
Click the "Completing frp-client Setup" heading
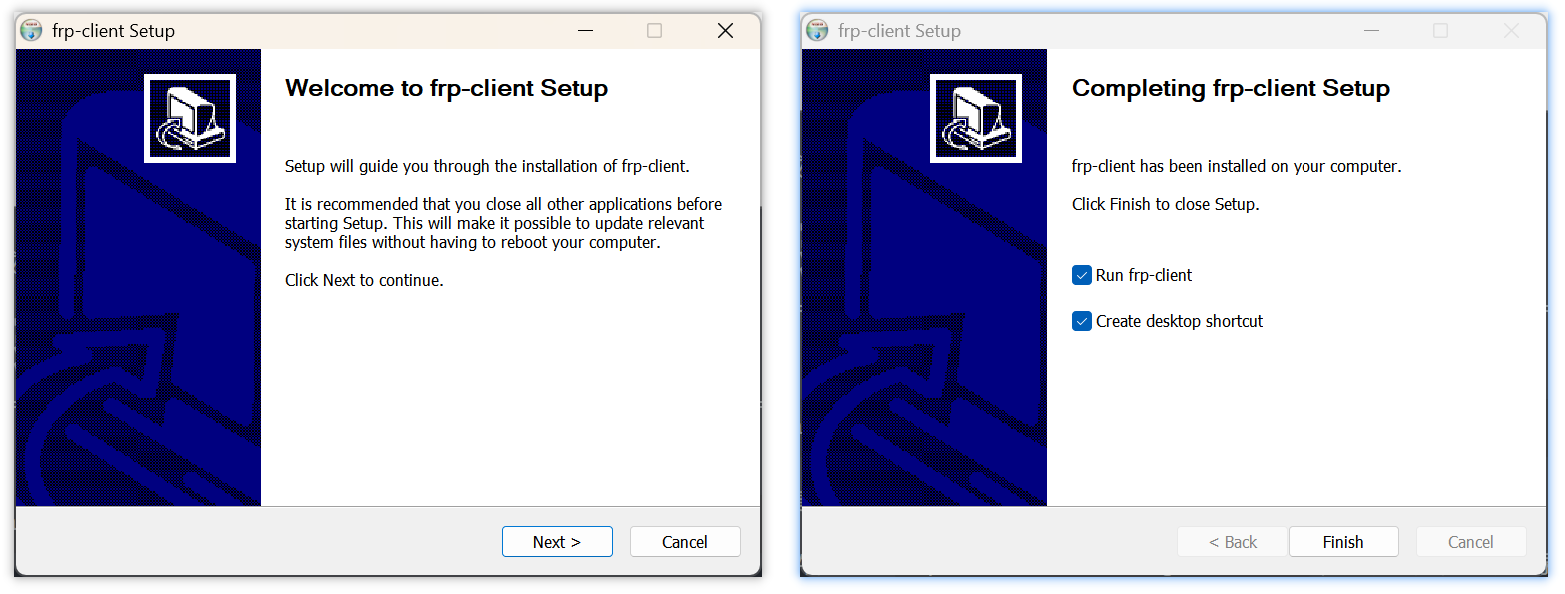[1230, 88]
